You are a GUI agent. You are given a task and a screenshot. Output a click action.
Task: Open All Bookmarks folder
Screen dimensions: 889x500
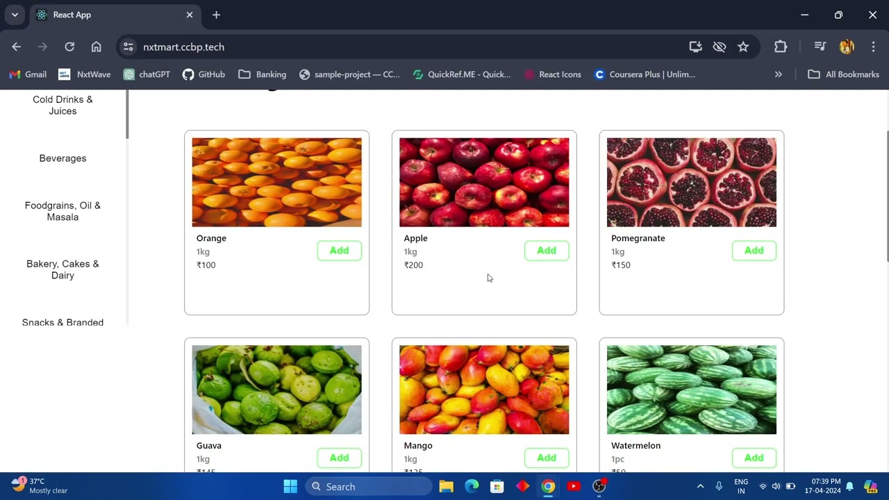point(843,74)
